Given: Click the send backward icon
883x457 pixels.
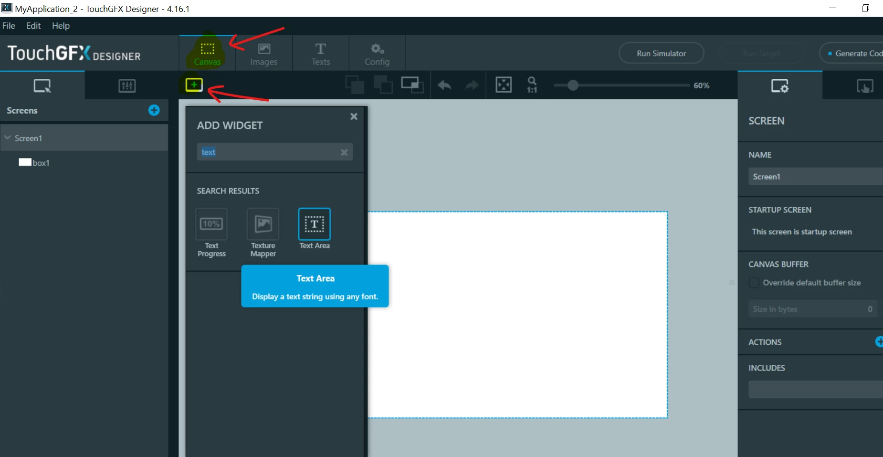Looking at the screenshot, I should [383, 85].
